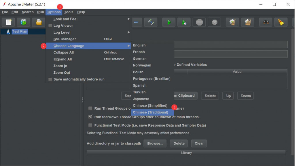Image resolution: width=295 pixels, height=166 pixels.
Task: Click the Shutdown toolbar icon
Action: 214,22
